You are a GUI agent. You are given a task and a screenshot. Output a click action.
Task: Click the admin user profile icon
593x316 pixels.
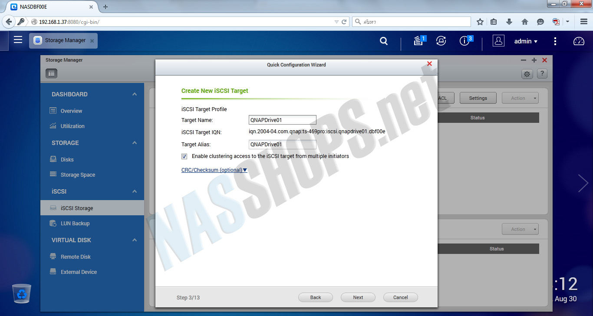click(498, 41)
